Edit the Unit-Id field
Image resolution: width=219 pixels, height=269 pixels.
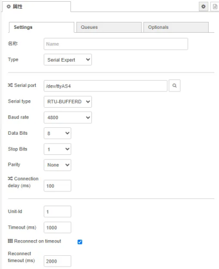[x=57, y=211]
